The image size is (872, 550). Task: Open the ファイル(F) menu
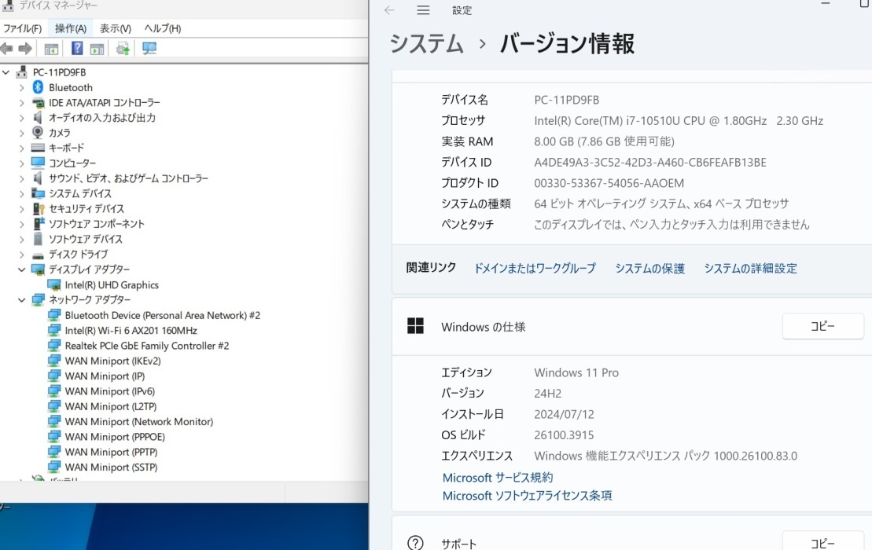22,28
